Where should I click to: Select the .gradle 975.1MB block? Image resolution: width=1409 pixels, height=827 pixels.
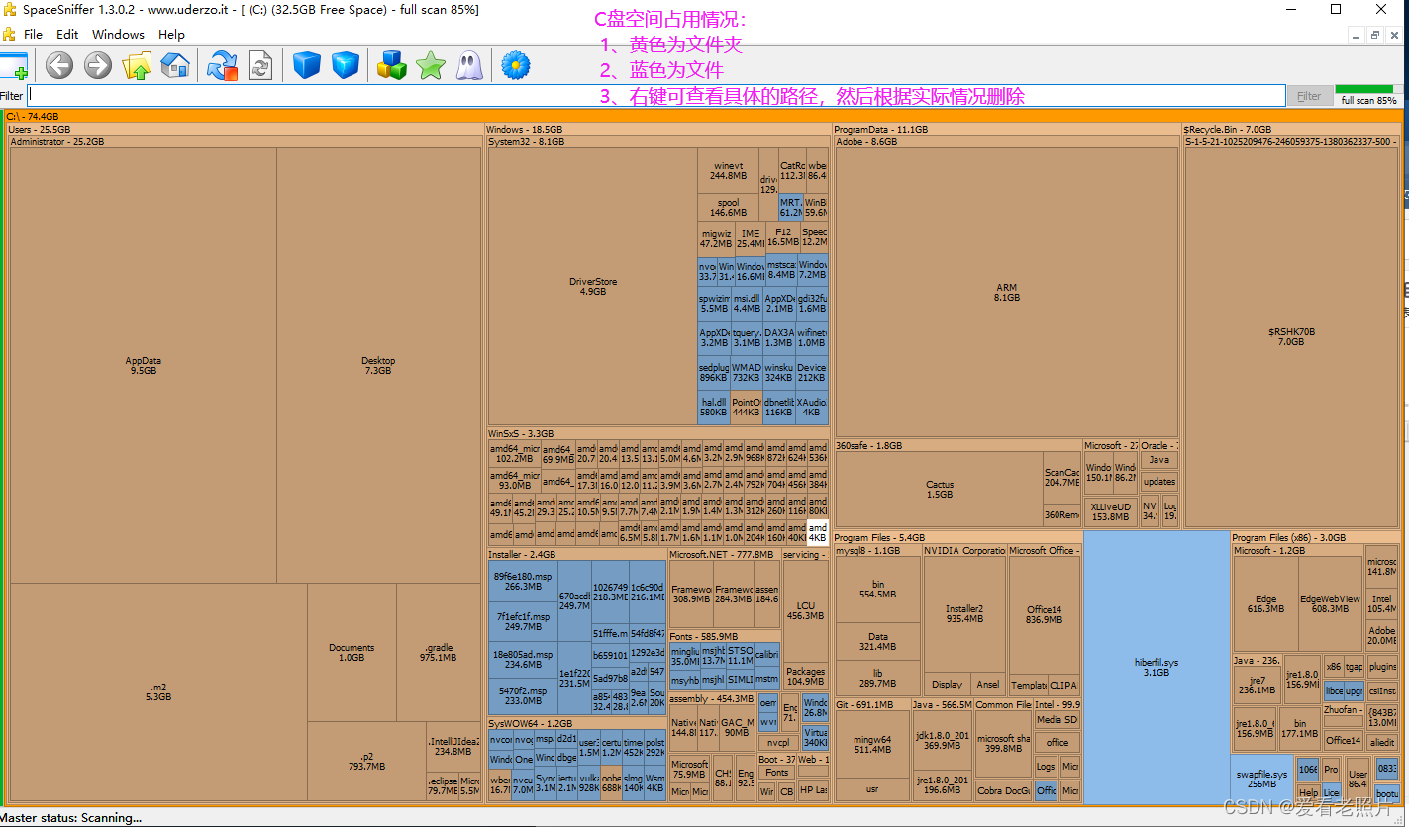click(439, 652)
